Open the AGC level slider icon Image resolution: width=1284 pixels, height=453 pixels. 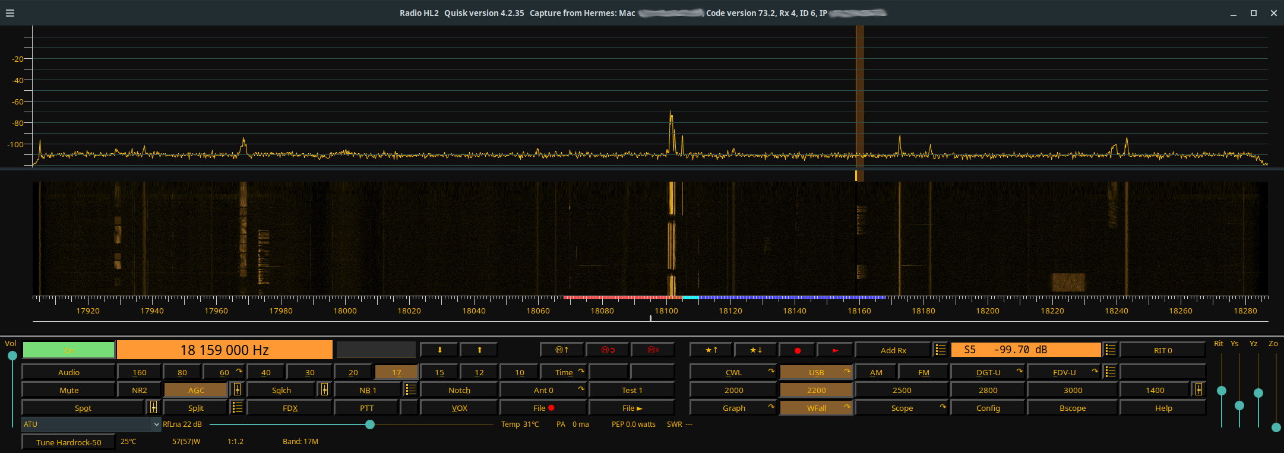(x=237, y=390)
